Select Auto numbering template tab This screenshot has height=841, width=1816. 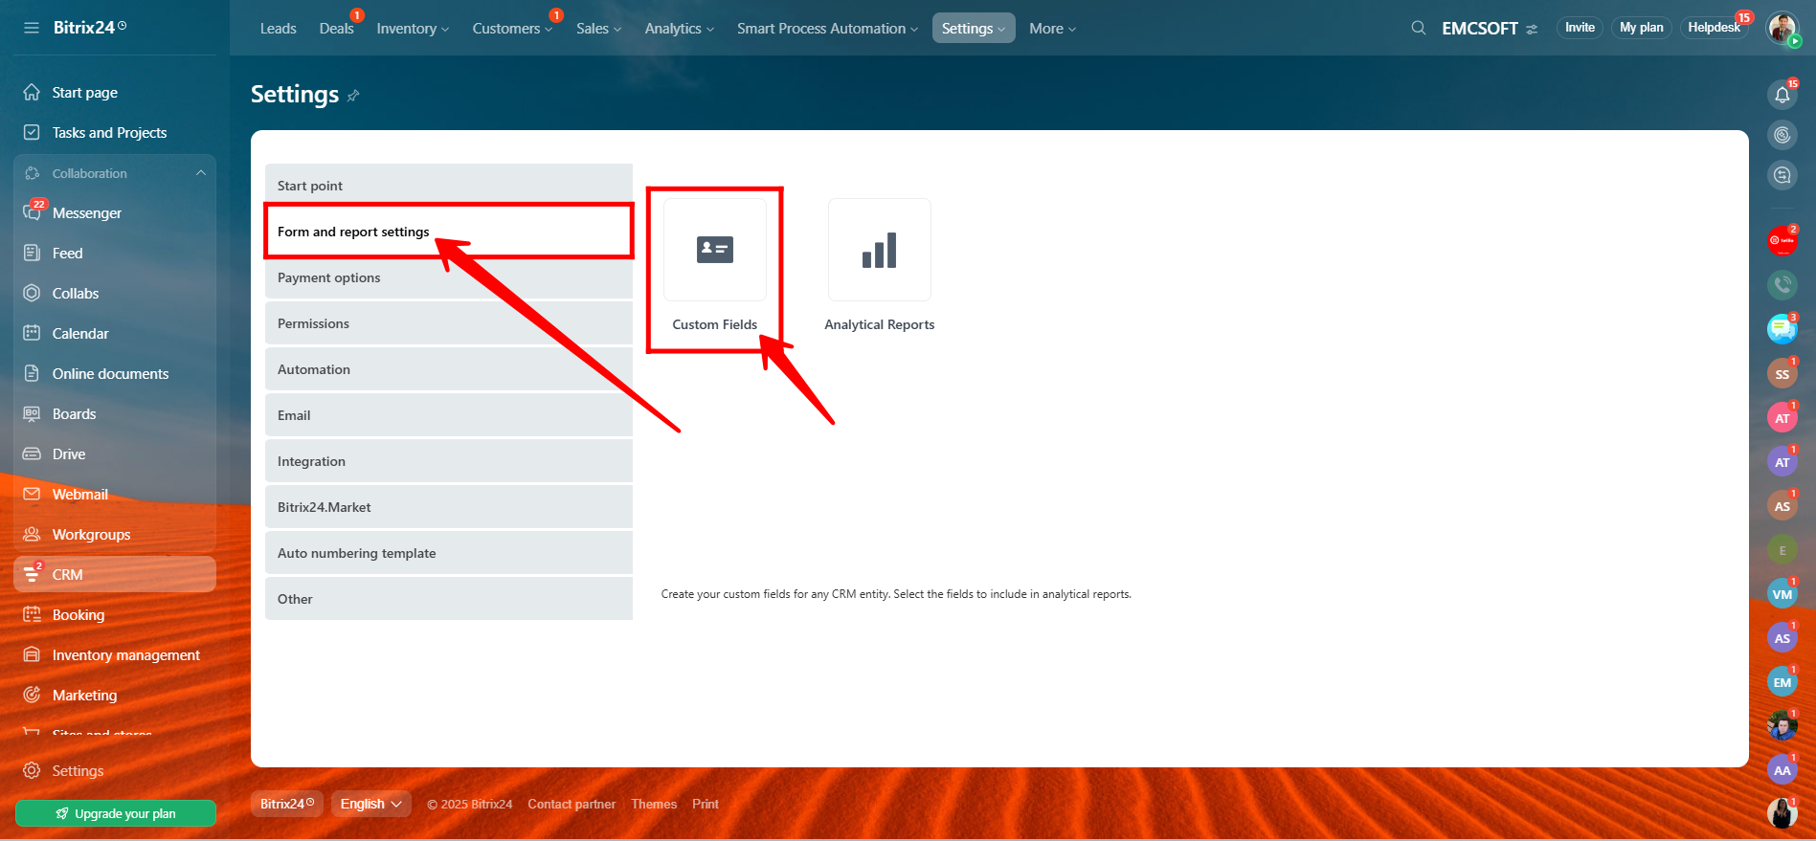click(x=449, y=553)
